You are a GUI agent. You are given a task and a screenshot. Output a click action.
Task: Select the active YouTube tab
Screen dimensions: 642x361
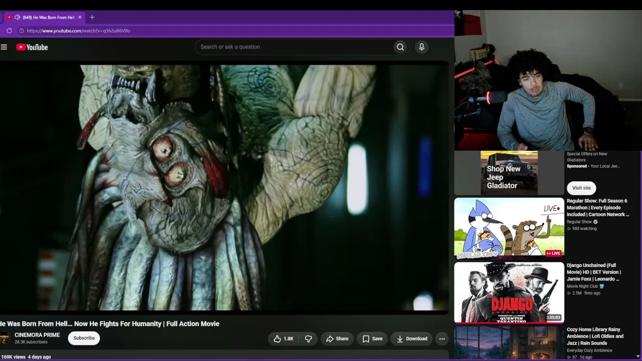(x=45, y=17)
